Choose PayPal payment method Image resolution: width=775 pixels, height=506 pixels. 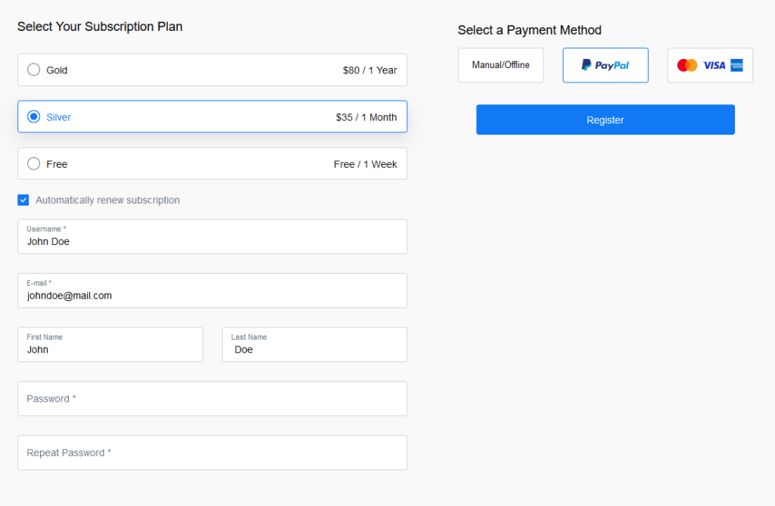(605, 65)
